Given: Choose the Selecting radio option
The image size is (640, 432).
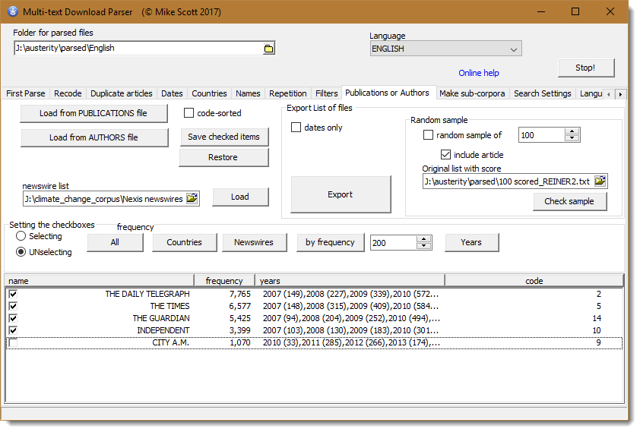Looking at the screenshot, I should point(21,237).
